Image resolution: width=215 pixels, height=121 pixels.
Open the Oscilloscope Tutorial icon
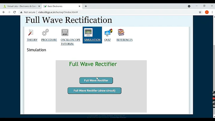pyautogui.click(x=65, y=32)
